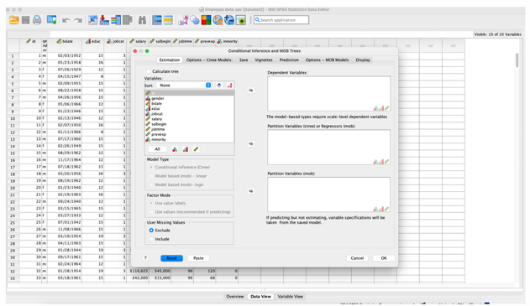Screen dimensions: 530x306
Task: Filter variables by scale ruler icon
Action: 196,149
